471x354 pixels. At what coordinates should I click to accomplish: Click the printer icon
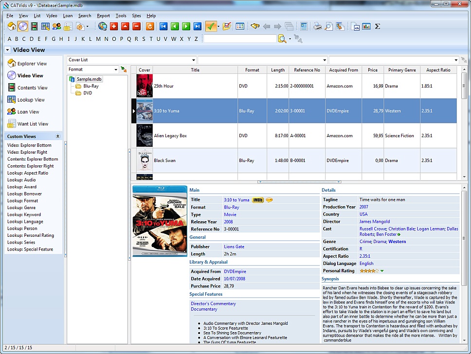[x=318, y=26]
